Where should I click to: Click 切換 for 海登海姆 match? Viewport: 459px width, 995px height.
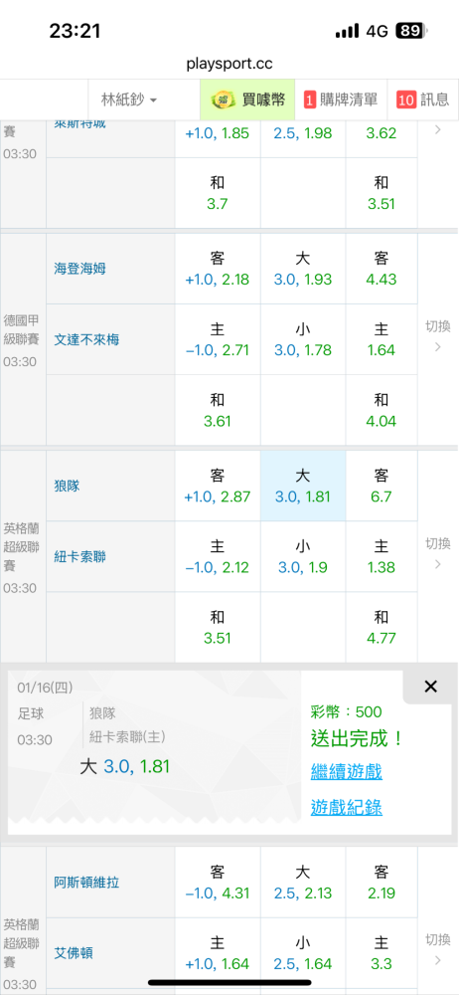tap(437, 336)
